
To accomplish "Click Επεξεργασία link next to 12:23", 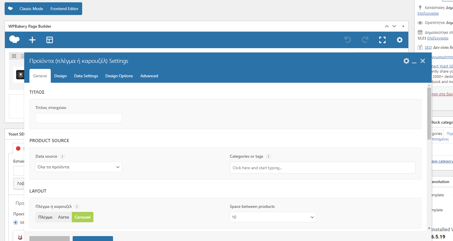I will pyautogui.click(x=438, y=38).
